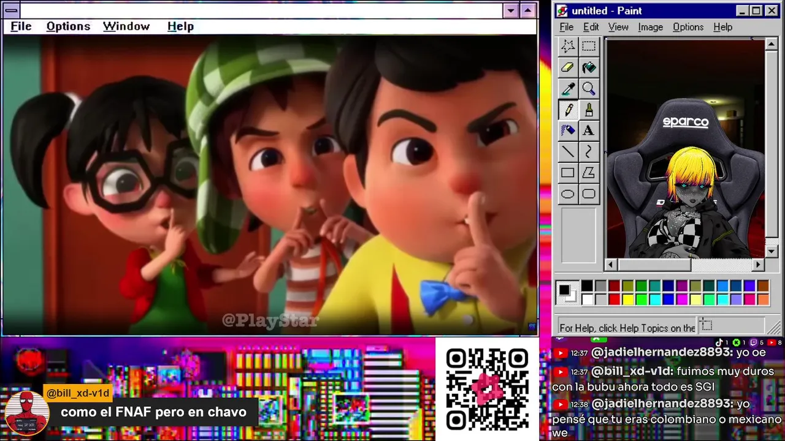This screenshot has height=441, width=785.
Task: Click YouTube icon beside bill_xd-v1d's chat message
Action: click(x=560, y=372)
